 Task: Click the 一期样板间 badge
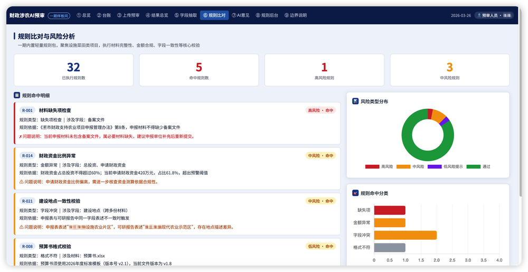click(59, 15)
